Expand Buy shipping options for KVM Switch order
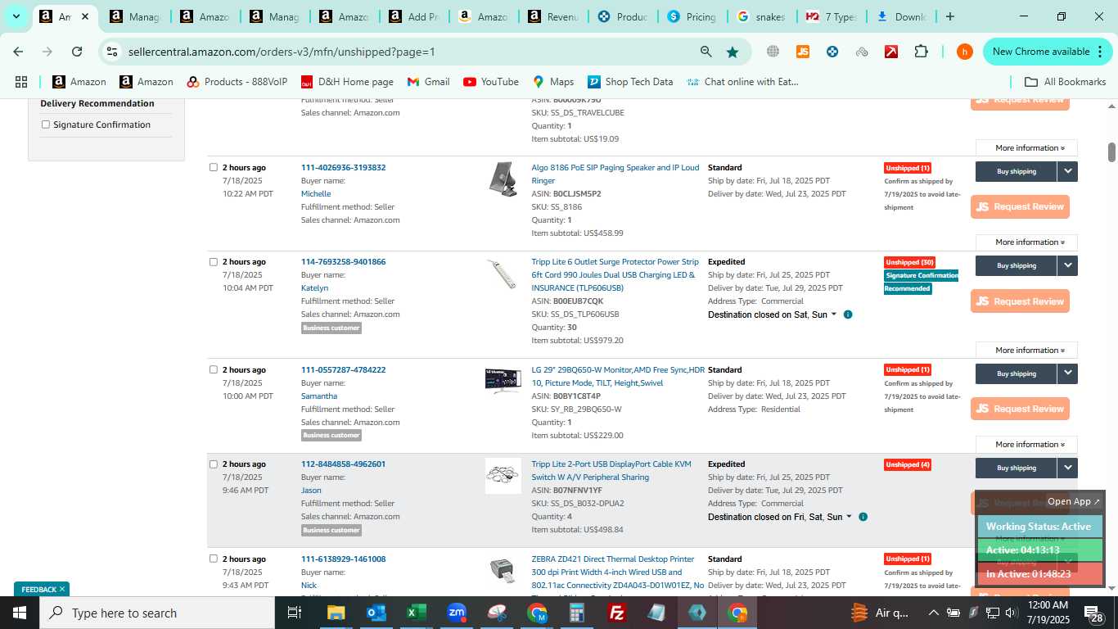 pyautogui.click(x=1067, y=468)
